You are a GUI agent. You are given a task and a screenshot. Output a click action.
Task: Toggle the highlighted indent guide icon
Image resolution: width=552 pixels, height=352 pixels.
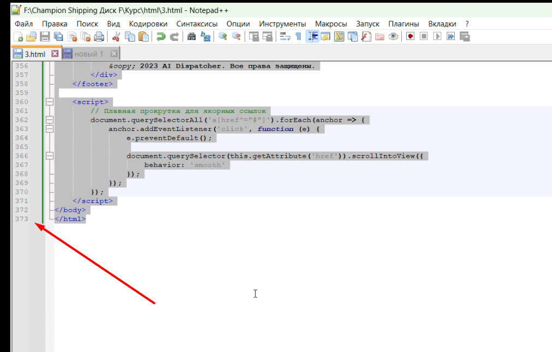click(312, 37)
